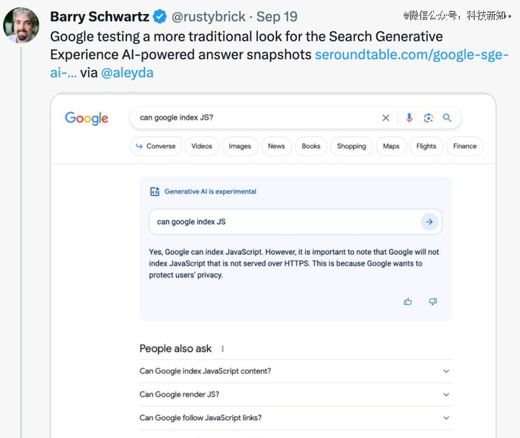Switch to the Shopping filter chip

click(351, 146)
